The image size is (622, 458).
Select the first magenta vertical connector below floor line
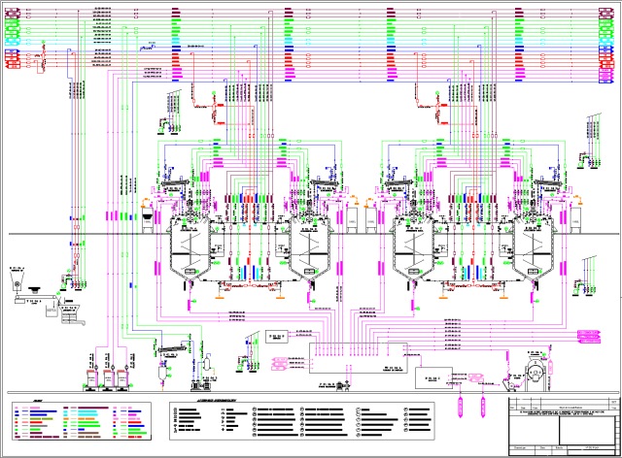coord(460,407)
